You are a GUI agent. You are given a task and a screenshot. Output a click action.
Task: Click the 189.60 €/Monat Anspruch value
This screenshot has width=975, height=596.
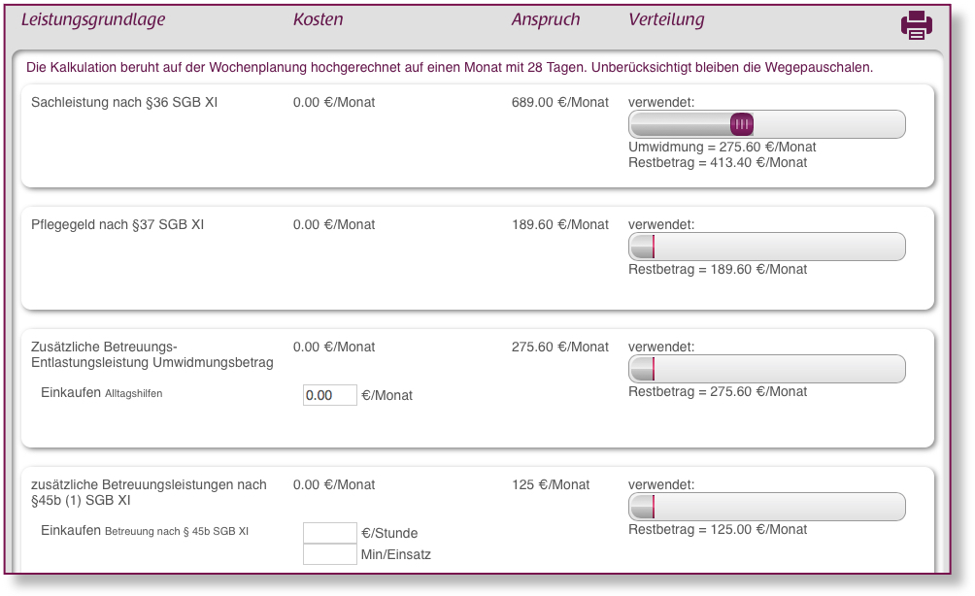click(560, 225)
